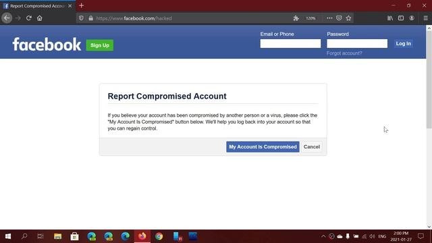Save page to Pocket icon
This screenshot has width=432, height=243.
click(x=339, y=18)
